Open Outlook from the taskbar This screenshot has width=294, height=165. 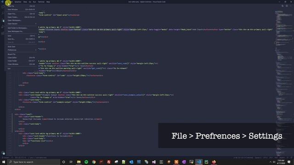coord(131,162)
